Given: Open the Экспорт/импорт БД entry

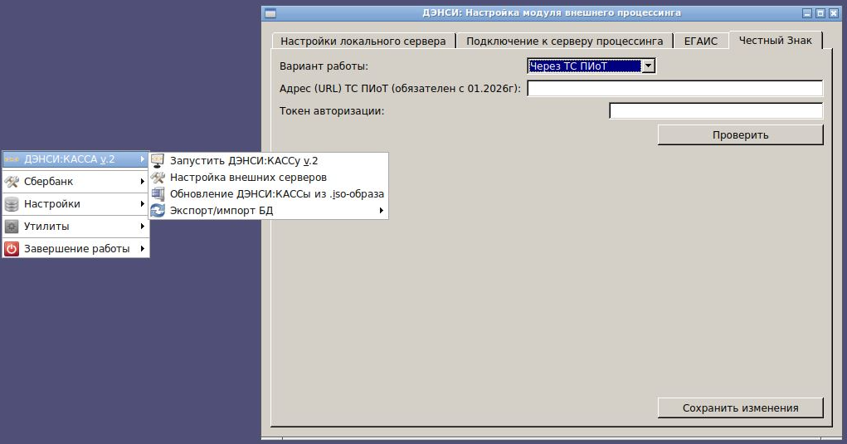Looking at the screenshot, I should pyautogui.click(x=269, y=211).
